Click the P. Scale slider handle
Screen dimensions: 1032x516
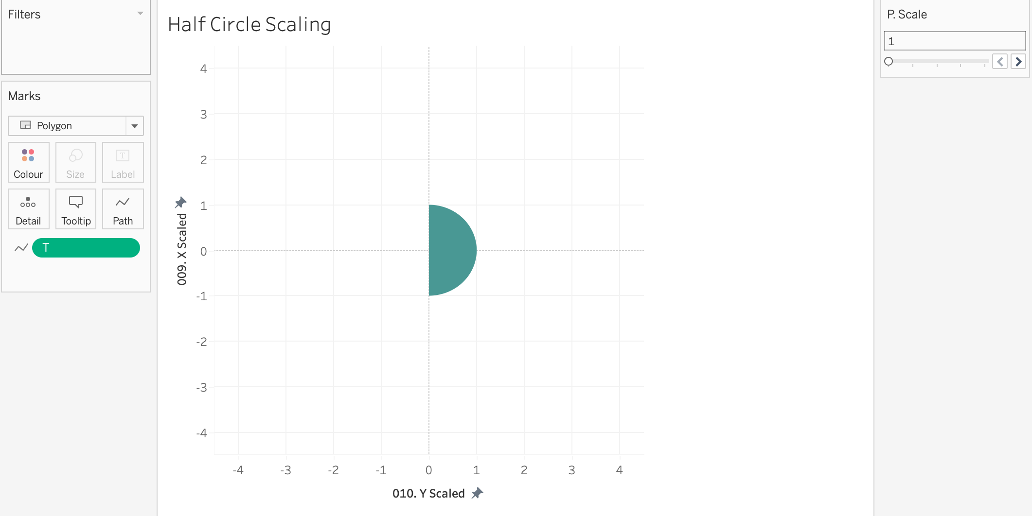[x=889, y=61]
